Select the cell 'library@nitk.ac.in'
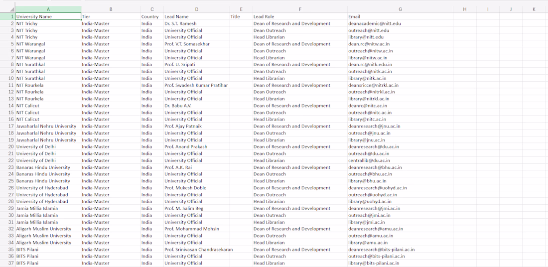 400,78
